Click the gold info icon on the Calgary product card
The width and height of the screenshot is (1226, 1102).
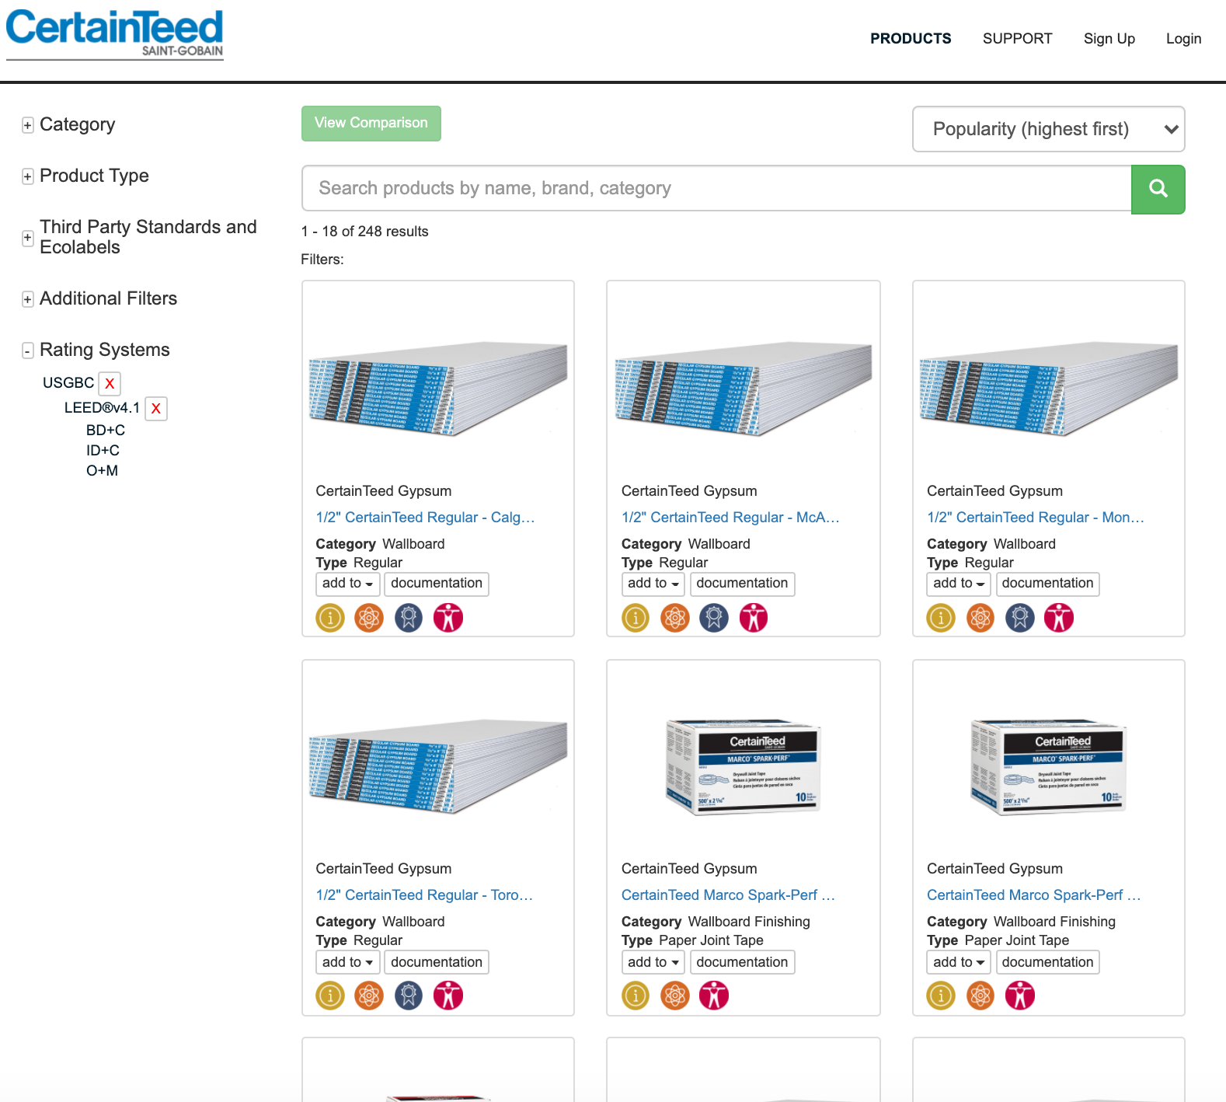coord(330,618)
